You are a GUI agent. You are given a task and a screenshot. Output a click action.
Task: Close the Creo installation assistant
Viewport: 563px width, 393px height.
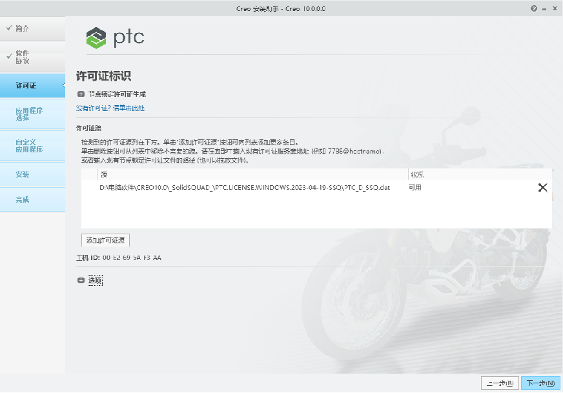[x=555, y=8]
